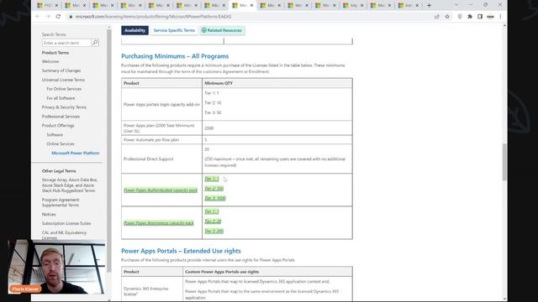This screenshot has height=302, width=538.
Task: Click 'Power Apps portals login capacity add-on' cell
Action: coord(161,104)
